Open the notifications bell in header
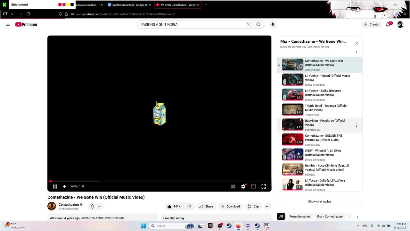The image size is (410, 231). coord(388,24)
